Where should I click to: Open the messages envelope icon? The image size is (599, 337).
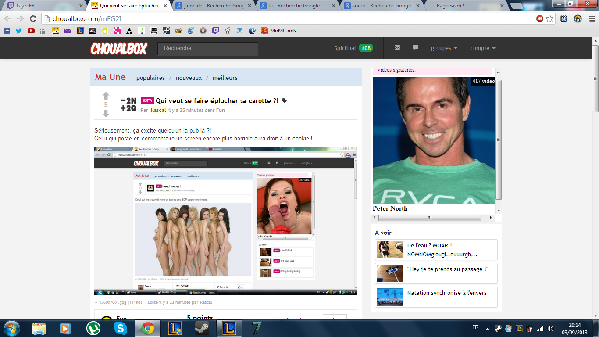coord(397,48)
